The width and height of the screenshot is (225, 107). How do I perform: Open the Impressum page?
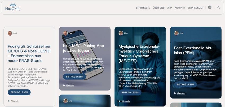195,8
